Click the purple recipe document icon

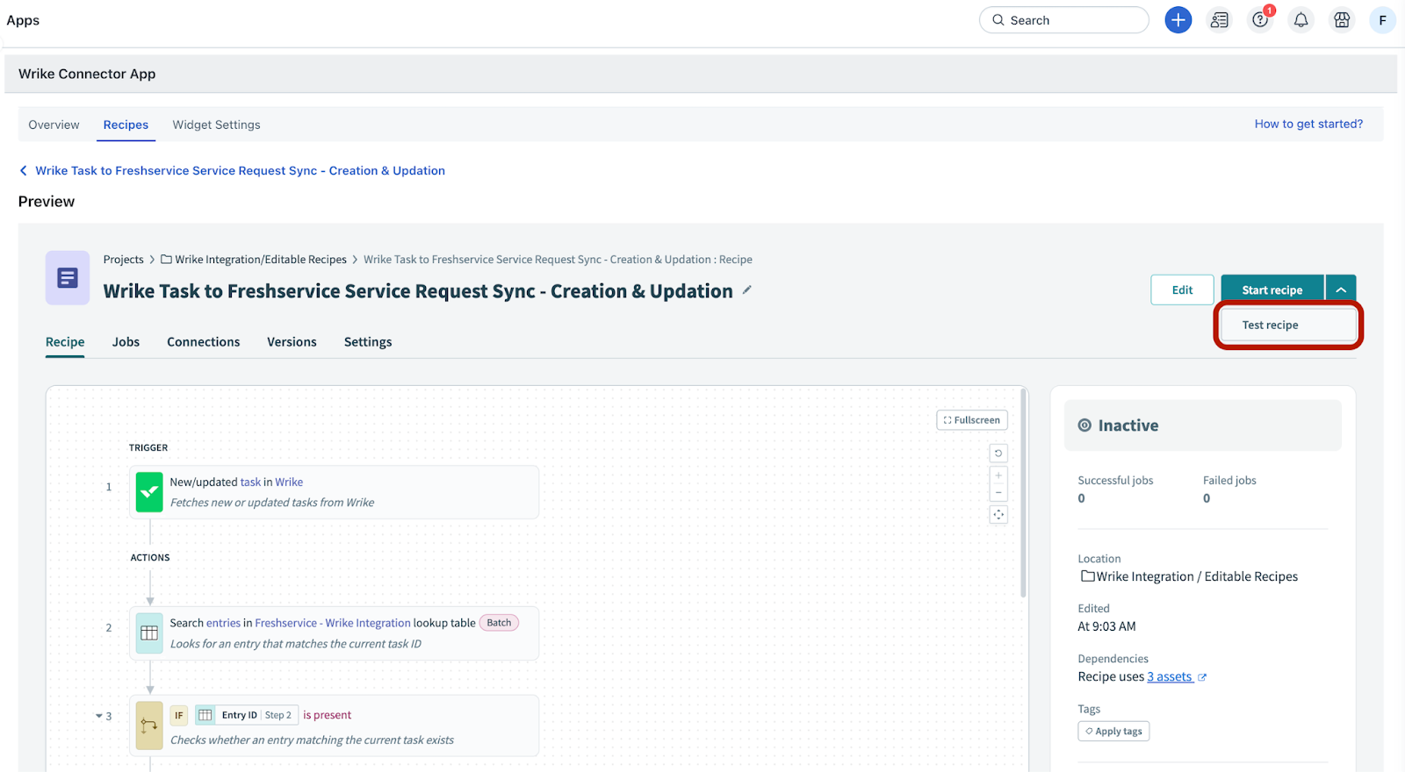[x=68, y=278]
